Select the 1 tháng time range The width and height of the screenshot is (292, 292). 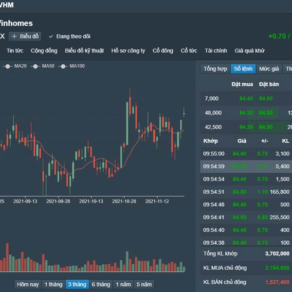(54, 284)
